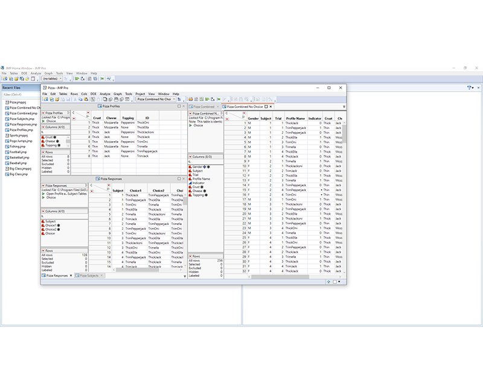Run the Choice script in Pizza Profiles panel
Viewport: 483px width, 392px height.
[51, 121]
